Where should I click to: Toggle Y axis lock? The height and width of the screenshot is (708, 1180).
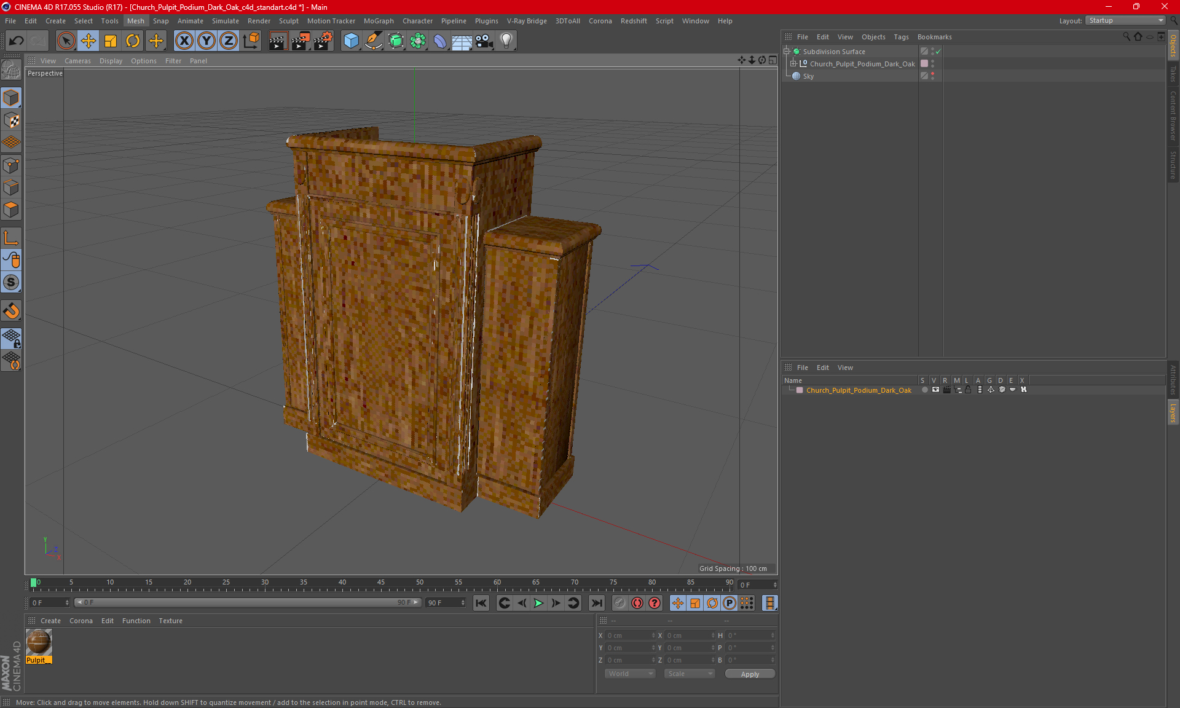click(x=206, y=41)
